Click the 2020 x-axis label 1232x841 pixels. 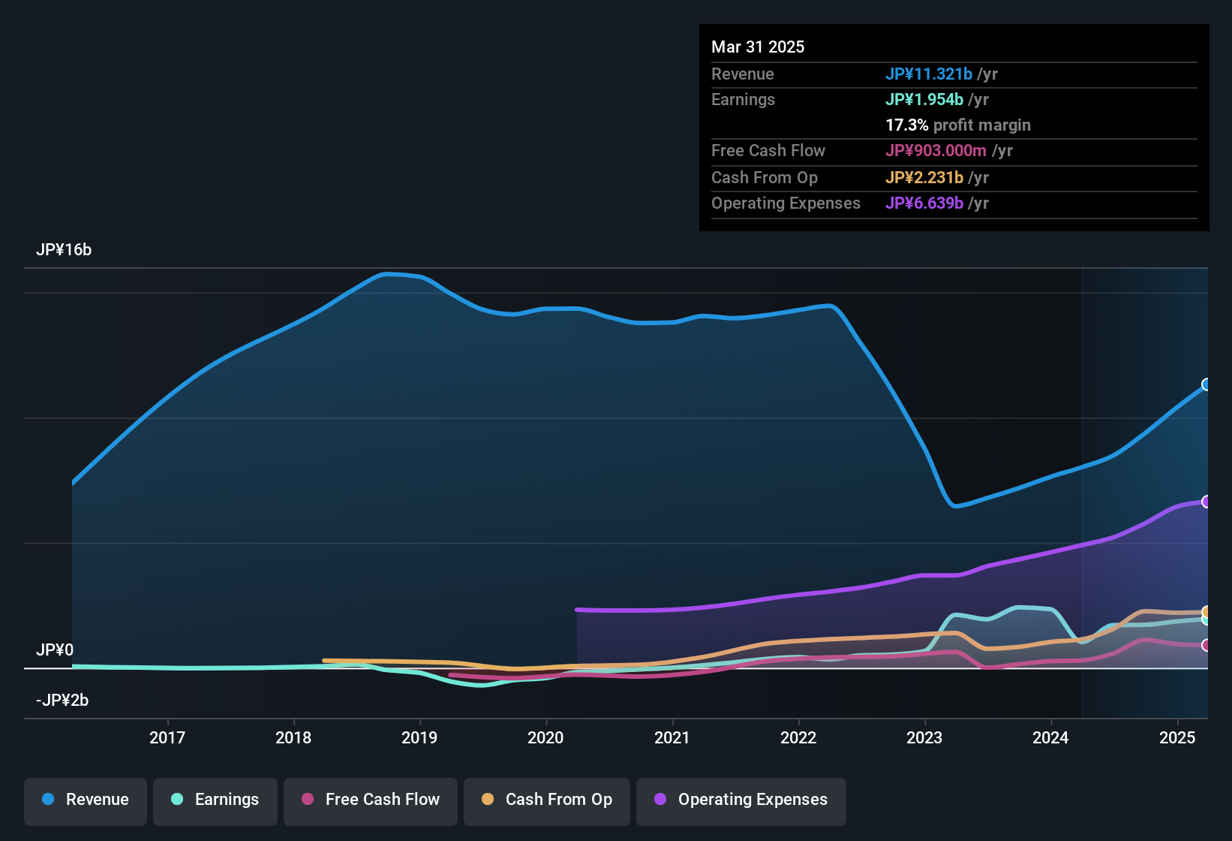(545, 737)
